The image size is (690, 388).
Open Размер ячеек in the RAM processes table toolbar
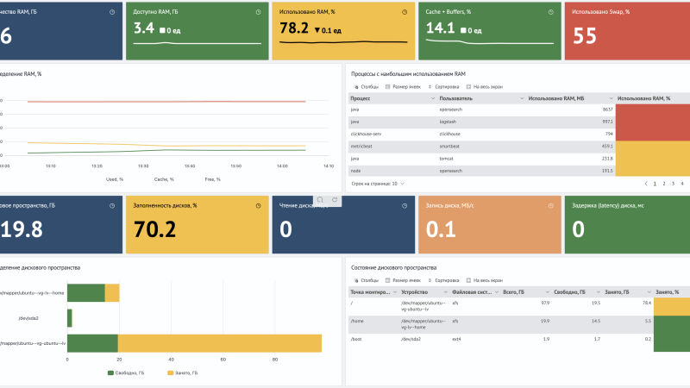pyautogui.click(x=403, y=87)
